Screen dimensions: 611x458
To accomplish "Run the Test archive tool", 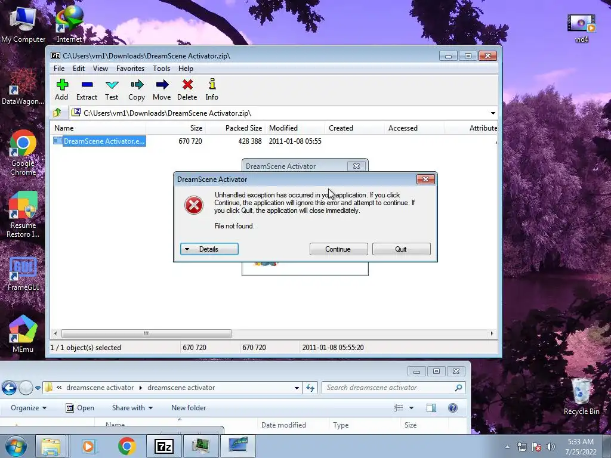I will point(112,89).
